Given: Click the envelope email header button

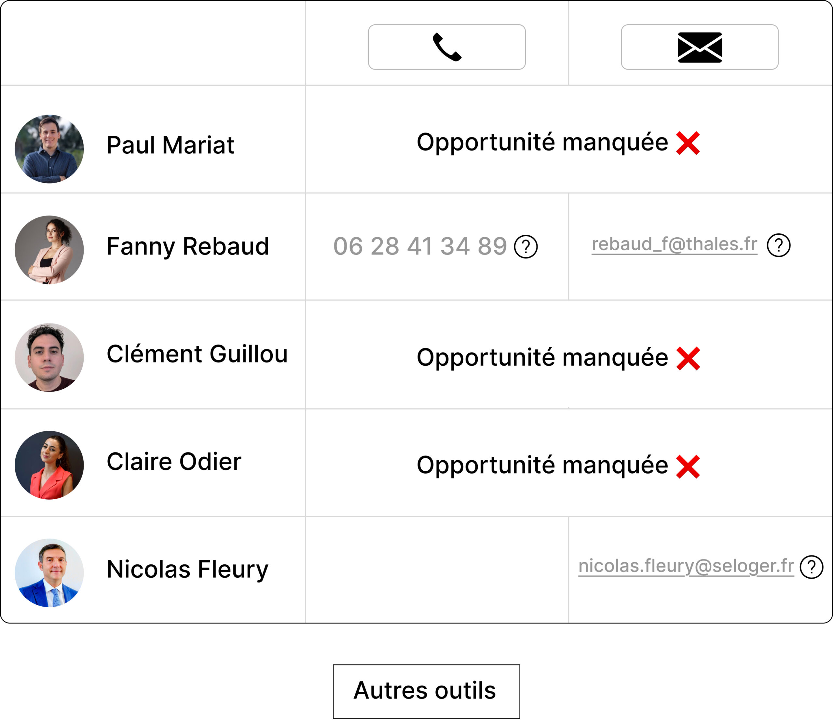Looking at the screenshot, I should point(699,47).
